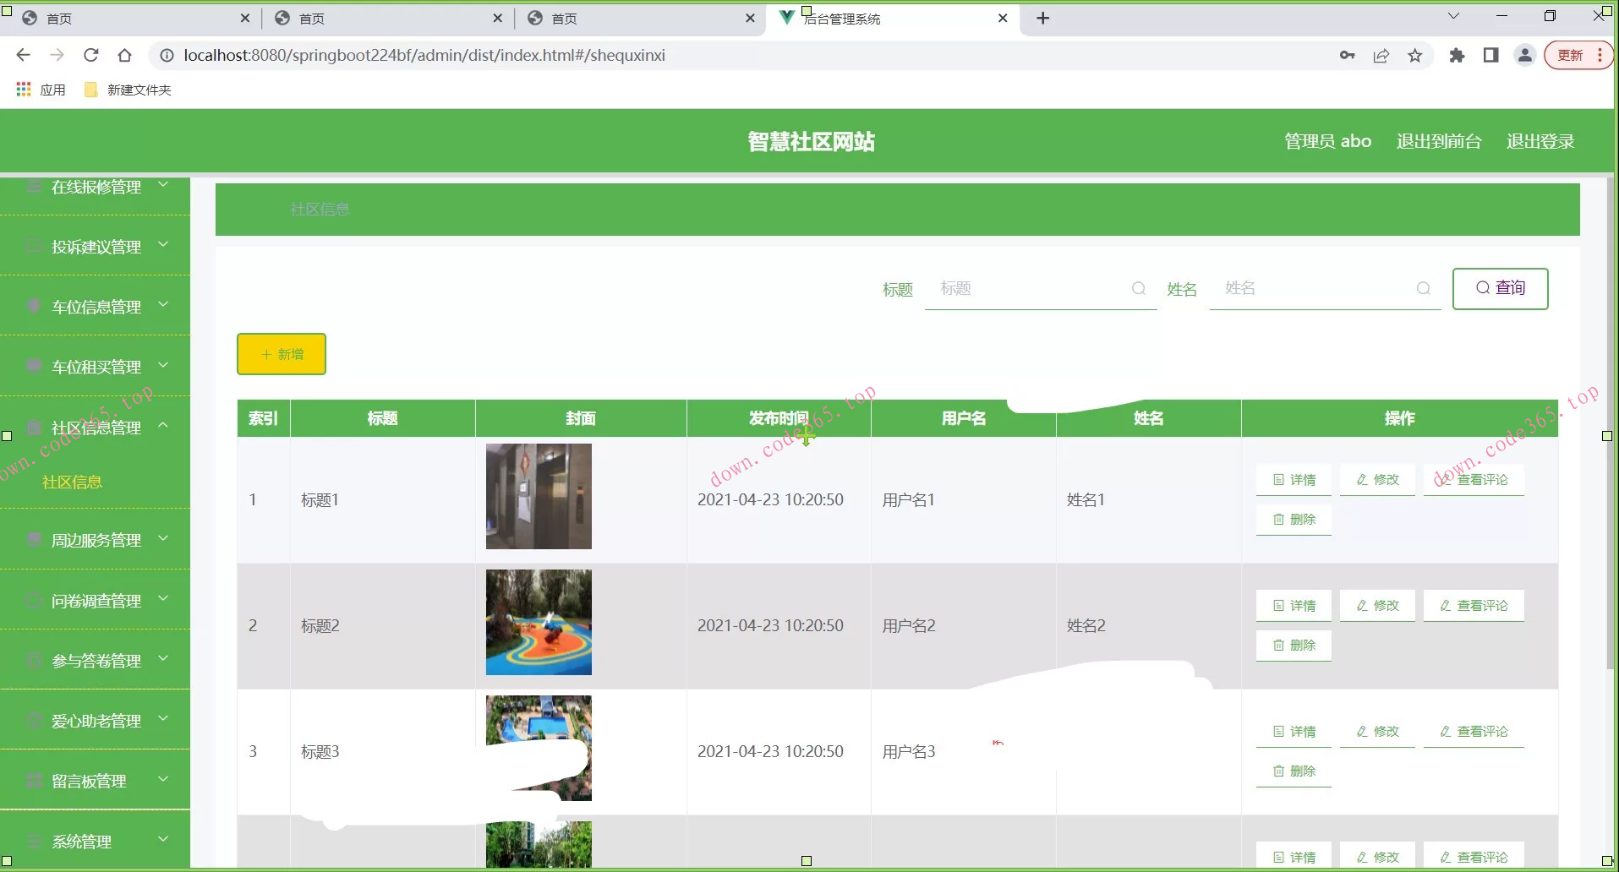Click the 车位租买管理 menu icon
Screen dimensions: 1619x872
(34, 366)
